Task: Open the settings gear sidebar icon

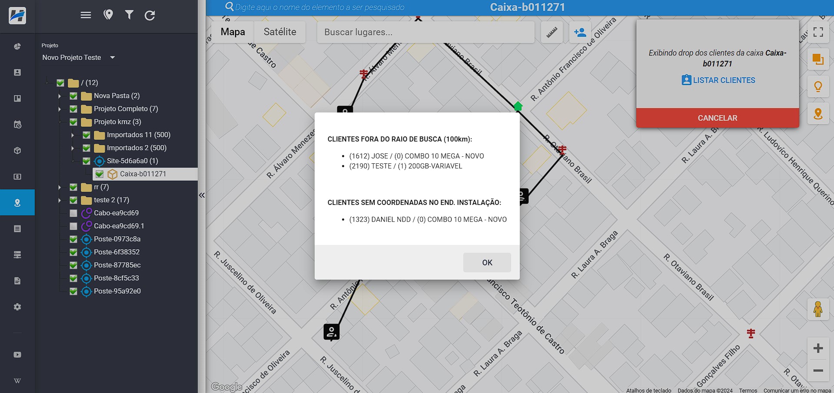Action: pyautogui.click(x=17, y=307)
